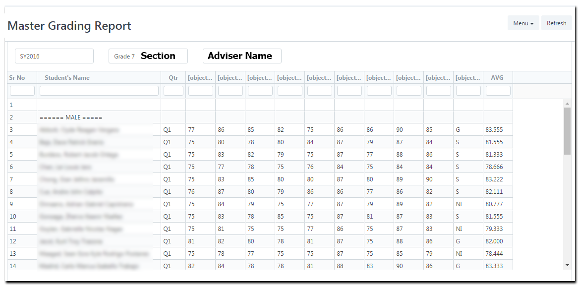Screen dimensions: 580x286
Task: Click the SY2016 school year field
Action: click(x=54, y=56)
